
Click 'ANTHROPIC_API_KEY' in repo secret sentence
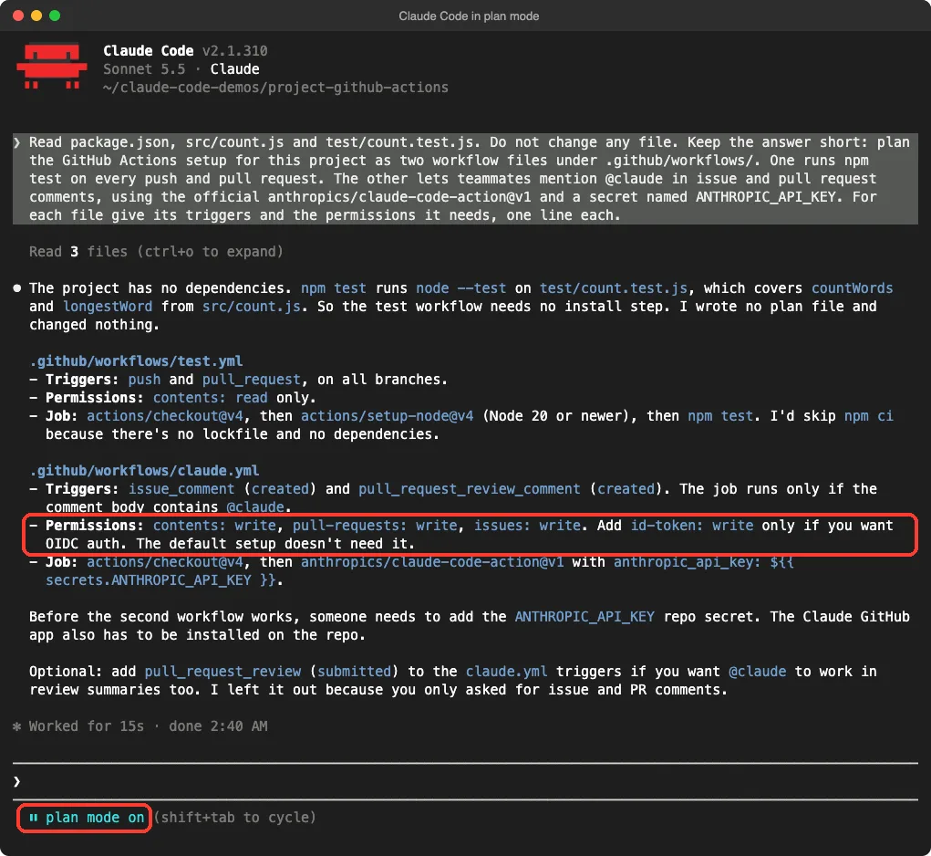tap(584, 617)
